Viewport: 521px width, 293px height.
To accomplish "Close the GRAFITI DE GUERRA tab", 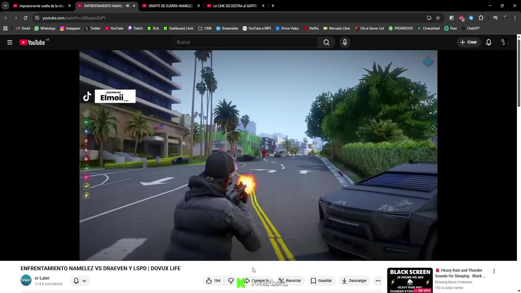I will [x=199, y=6].
